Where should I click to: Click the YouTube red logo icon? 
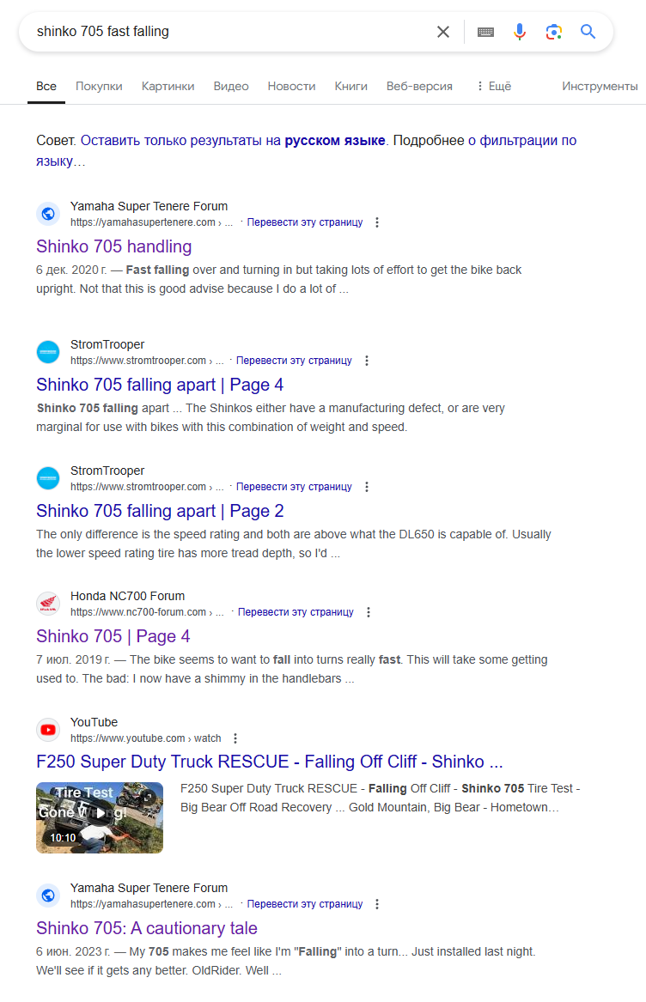(48, 729)
